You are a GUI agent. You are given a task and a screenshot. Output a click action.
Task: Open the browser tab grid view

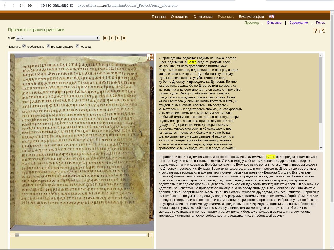(30, 5)
